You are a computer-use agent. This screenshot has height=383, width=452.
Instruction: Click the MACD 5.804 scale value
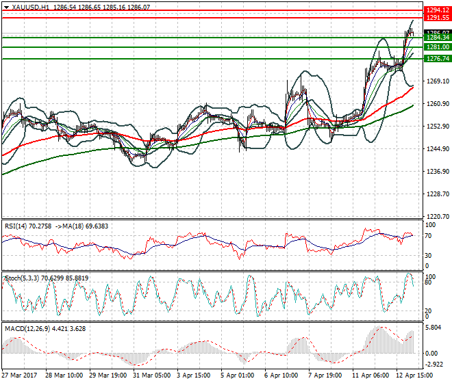(434, 328)
